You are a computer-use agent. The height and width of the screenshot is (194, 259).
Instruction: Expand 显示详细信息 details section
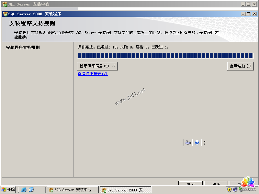tap(97, 66)
